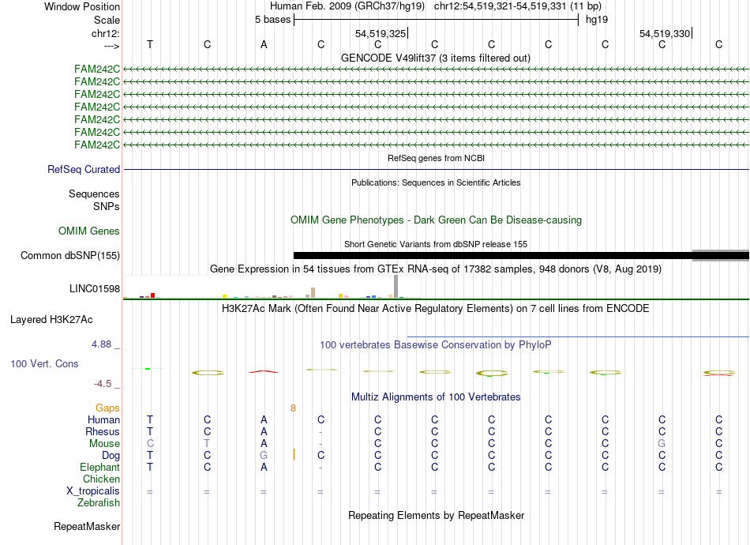Click the blue H3K27Ac signal line
This screenshot has height=545, width=750.
[x=578, y=336]
